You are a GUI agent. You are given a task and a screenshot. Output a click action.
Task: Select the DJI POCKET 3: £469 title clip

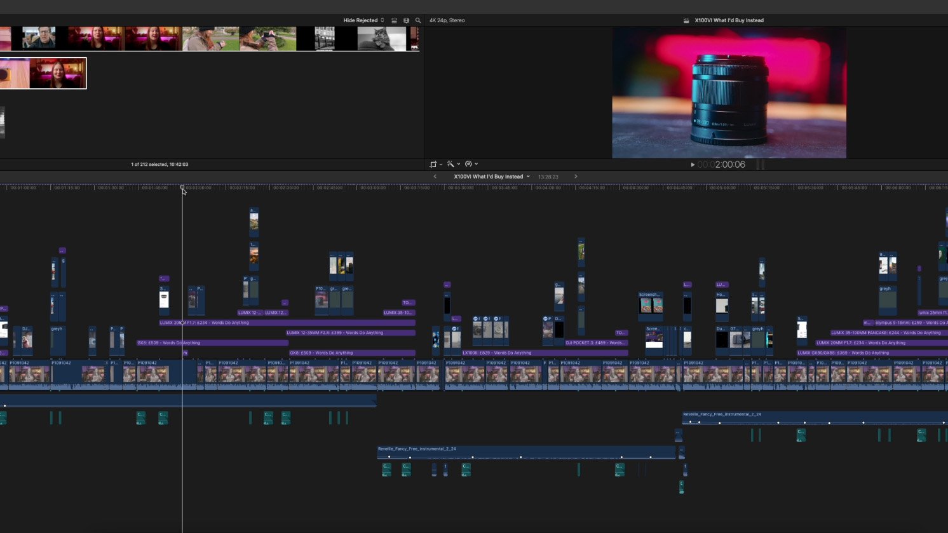596,343
